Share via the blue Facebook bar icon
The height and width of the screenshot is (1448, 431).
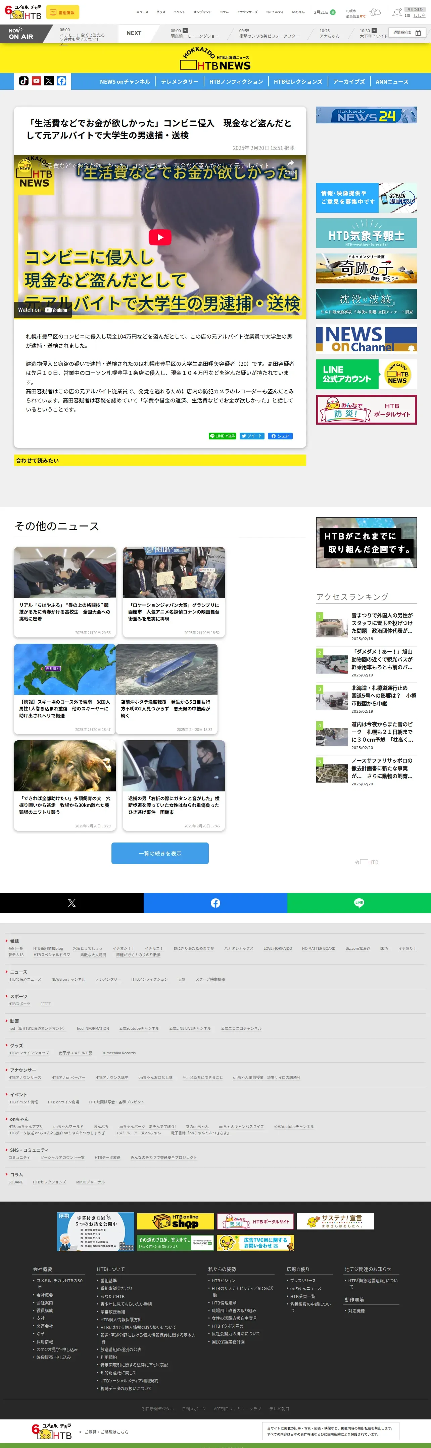215,903
